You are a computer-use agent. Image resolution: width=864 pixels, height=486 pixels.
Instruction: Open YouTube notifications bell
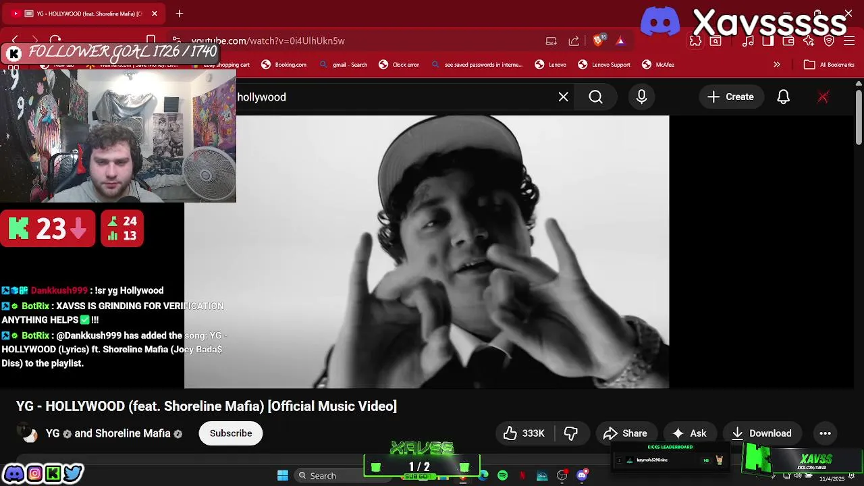(x=783, y=97)
